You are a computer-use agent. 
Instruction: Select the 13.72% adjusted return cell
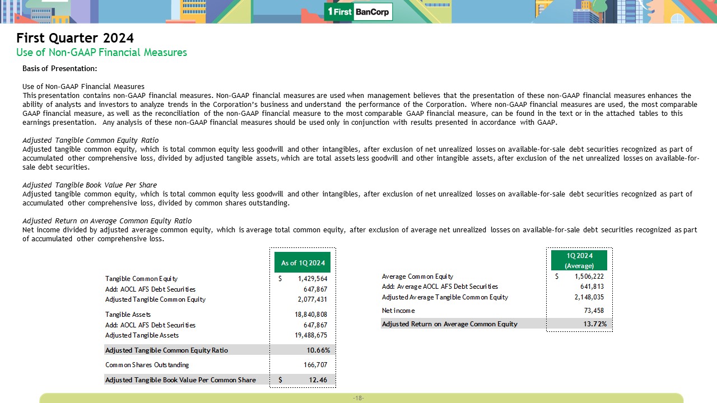tap(594, 324)
